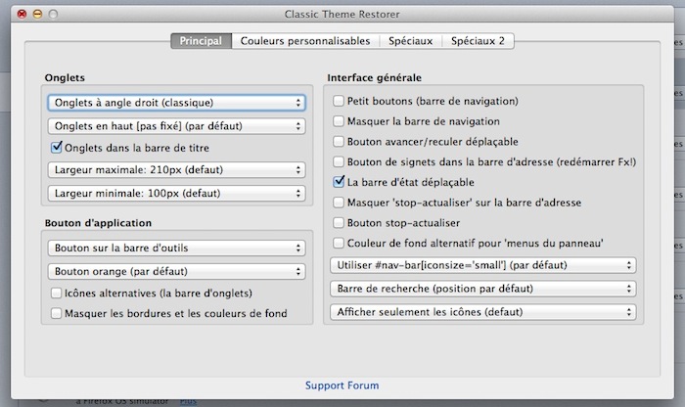Go to the Spéciaux 2 tab
Image resolution: width=685 pixels, height=407 pixels.
[478, 41]
